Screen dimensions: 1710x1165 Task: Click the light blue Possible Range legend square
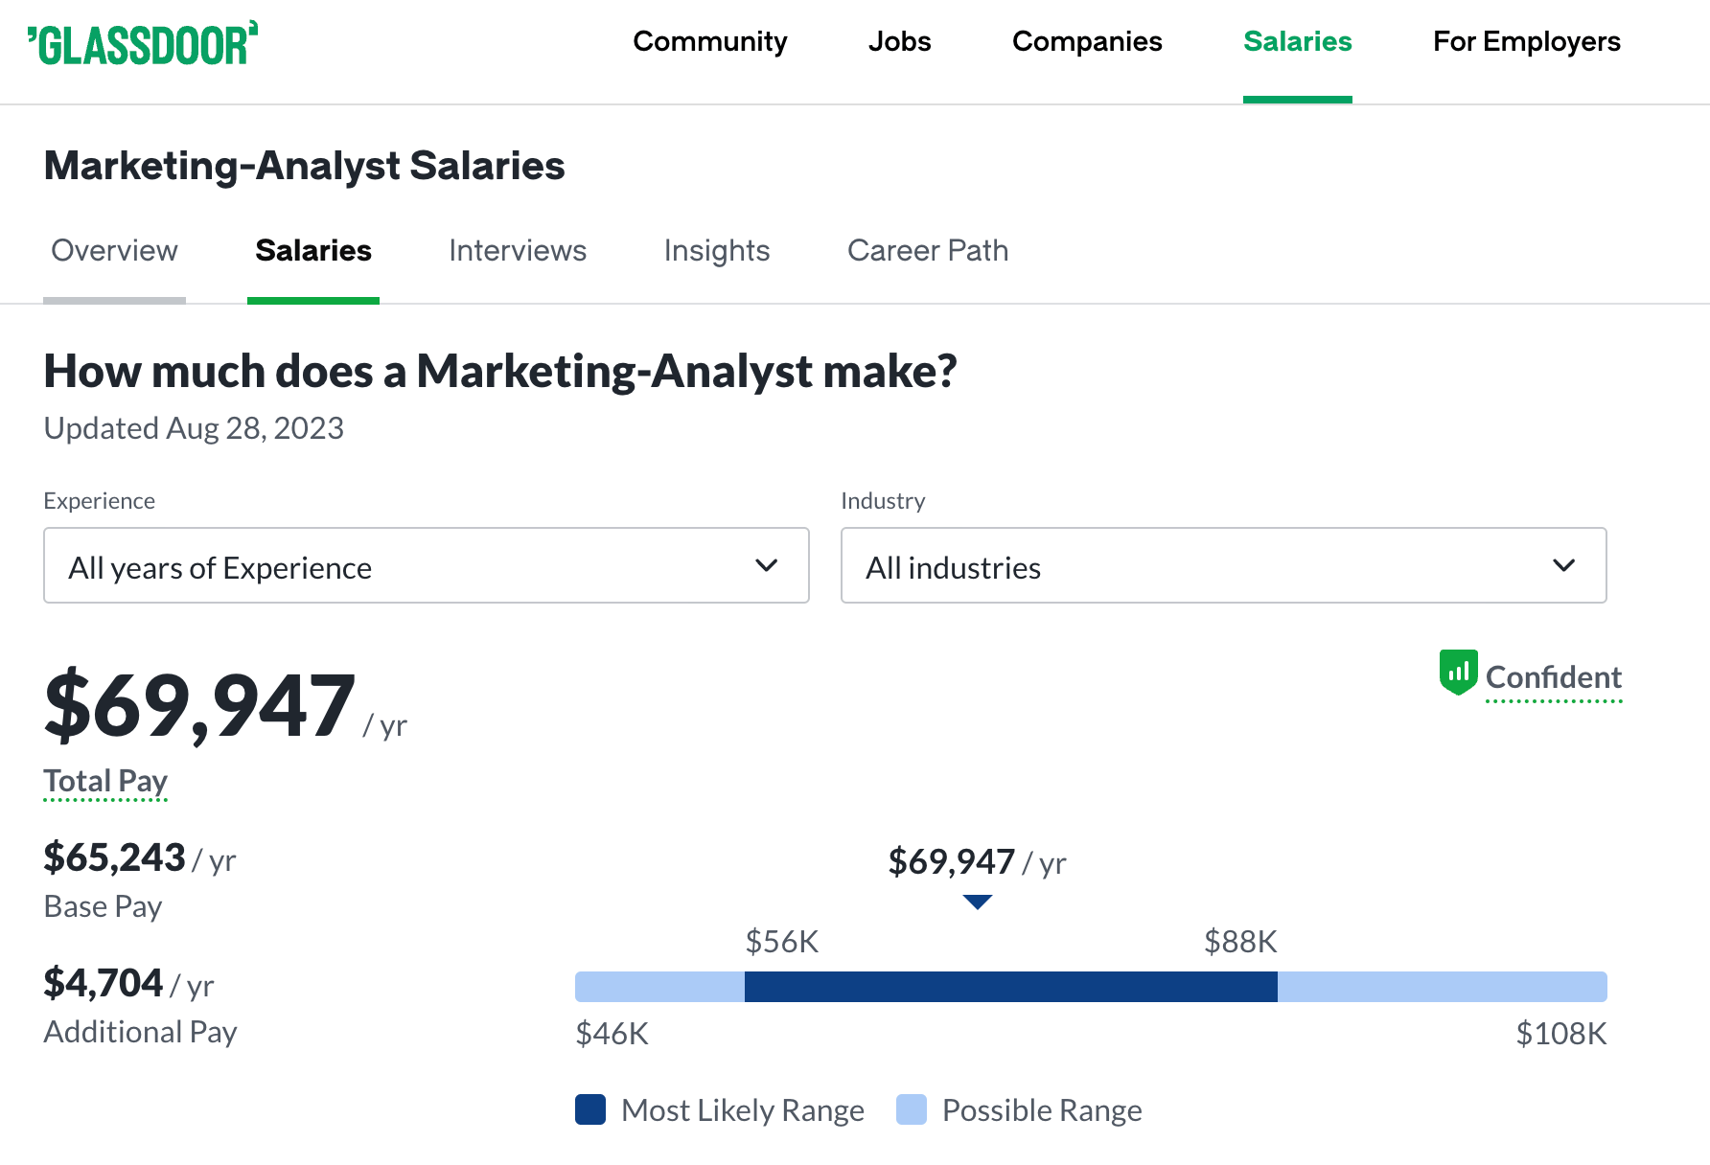point(911,1109)
